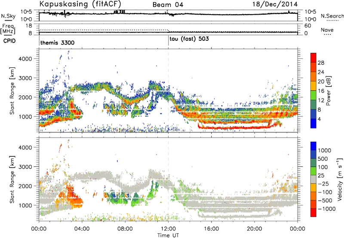344x238 pixels.
Task: Click the 'tau (fast) 503' CPID text
Action: (x=189, y=39)
